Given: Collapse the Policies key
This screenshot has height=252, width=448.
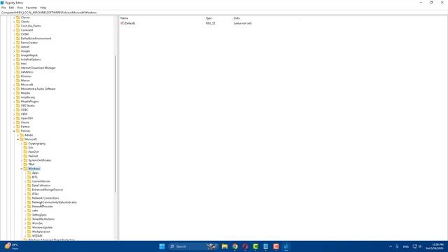Looking at the screenshot, I should pos(14,131).
